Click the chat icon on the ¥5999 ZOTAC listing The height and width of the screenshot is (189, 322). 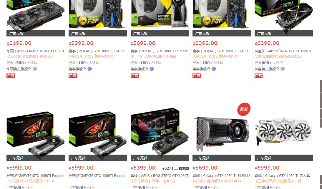(x=89, y=69)
